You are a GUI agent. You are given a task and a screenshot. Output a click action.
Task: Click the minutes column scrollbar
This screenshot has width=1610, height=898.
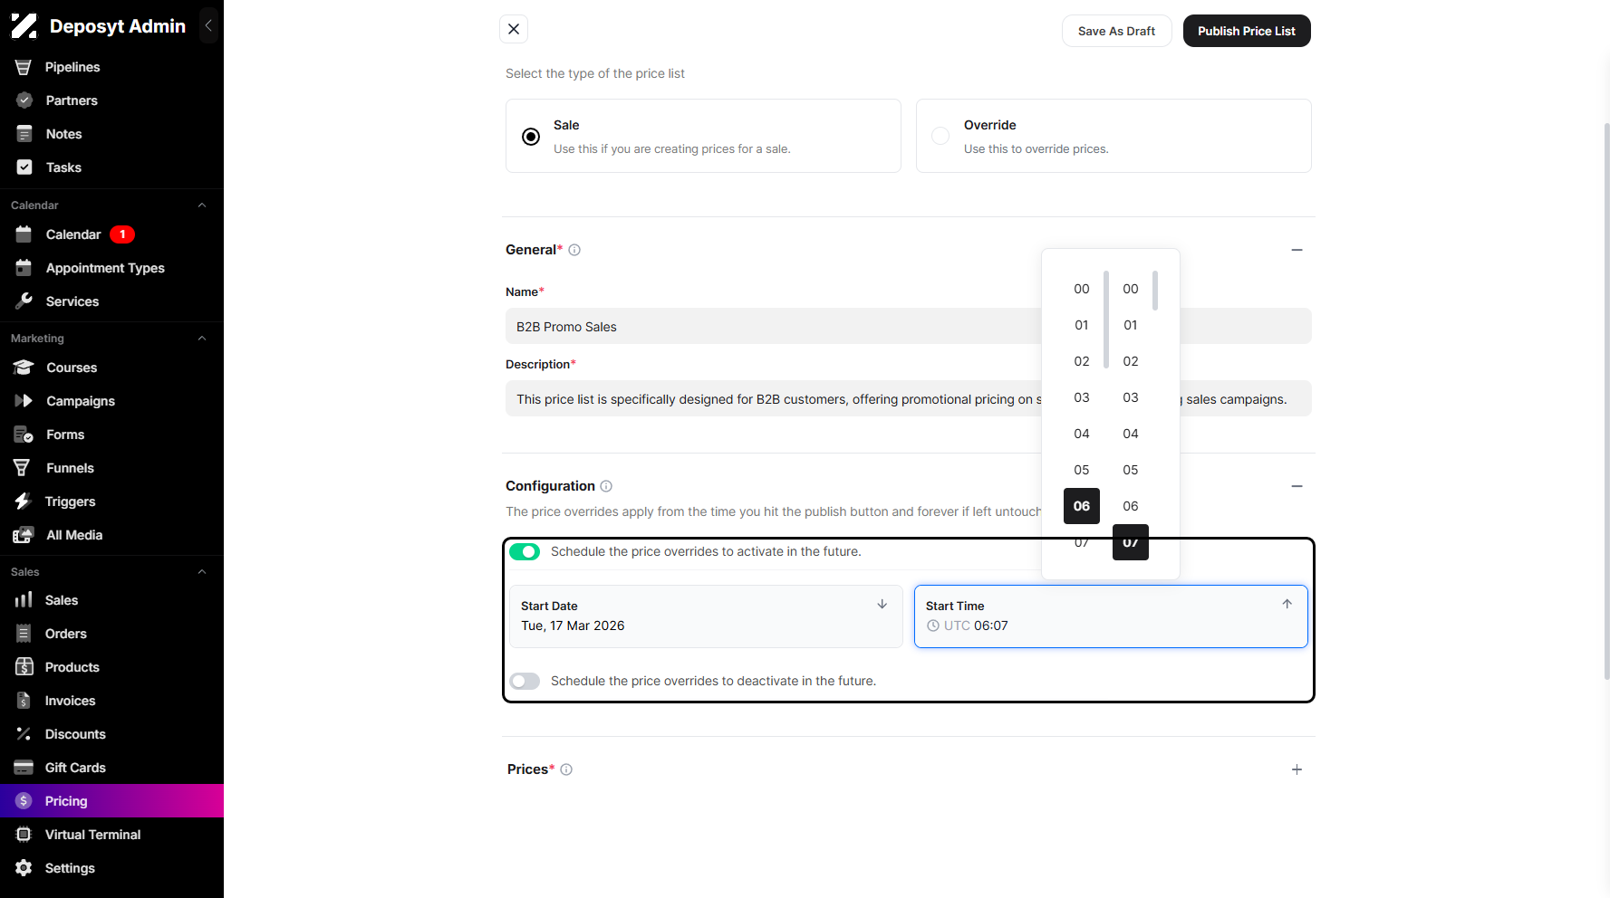pyautogui.click(x=1155, y=290)
